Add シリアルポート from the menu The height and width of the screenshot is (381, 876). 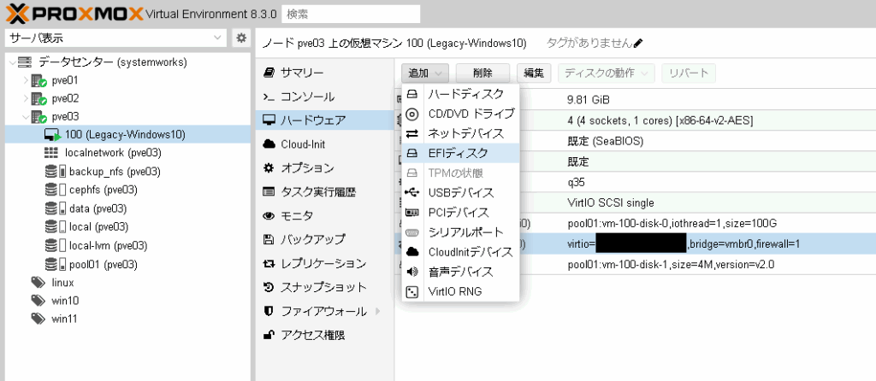(x=461, y=232)
